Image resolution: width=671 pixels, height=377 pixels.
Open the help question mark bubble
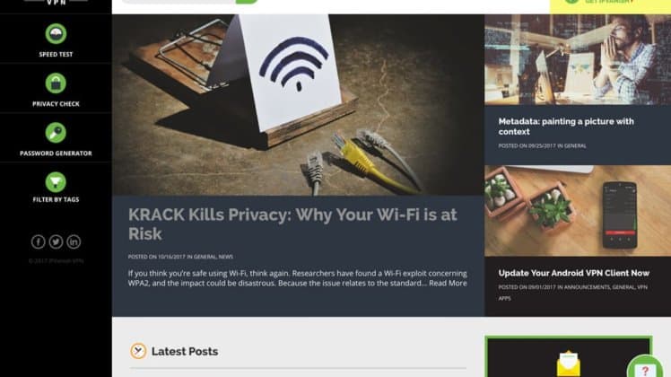tap(645, 368)
